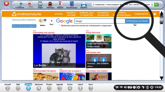Open Agenda in bottom dock
Screen dimensions: 165x92
click(60, 87)
